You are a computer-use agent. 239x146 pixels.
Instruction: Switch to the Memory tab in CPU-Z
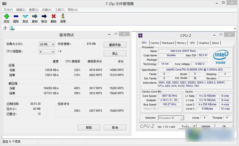181,43
